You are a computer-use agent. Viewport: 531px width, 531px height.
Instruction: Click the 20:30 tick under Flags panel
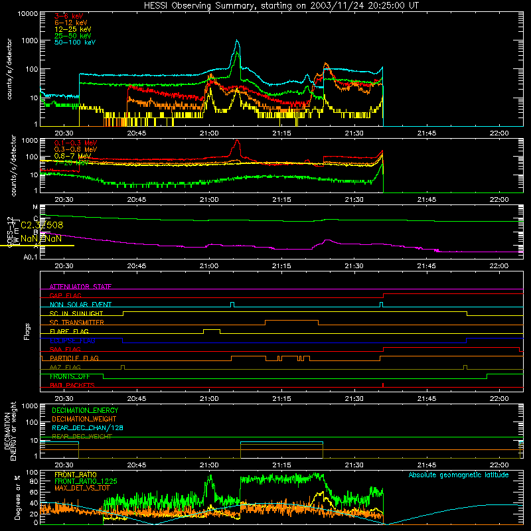click(x=64, y=399)
